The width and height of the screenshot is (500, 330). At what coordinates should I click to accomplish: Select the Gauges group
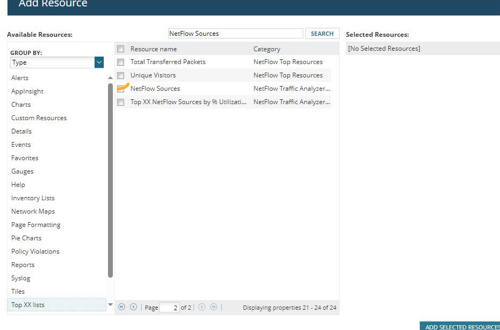22,171
